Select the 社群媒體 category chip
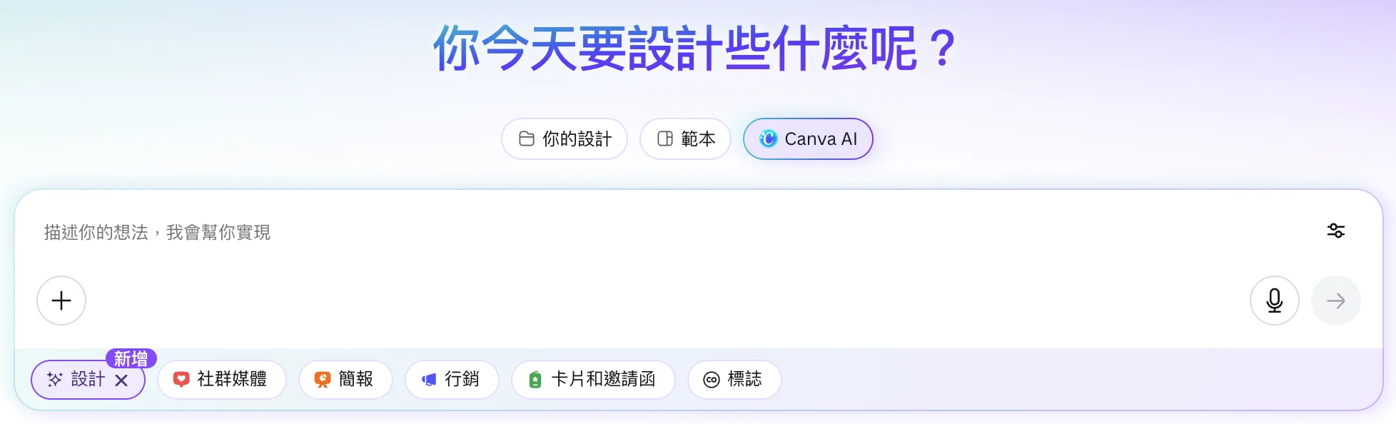The height and width of the screenshot is (424, 1396). [222, 379]
